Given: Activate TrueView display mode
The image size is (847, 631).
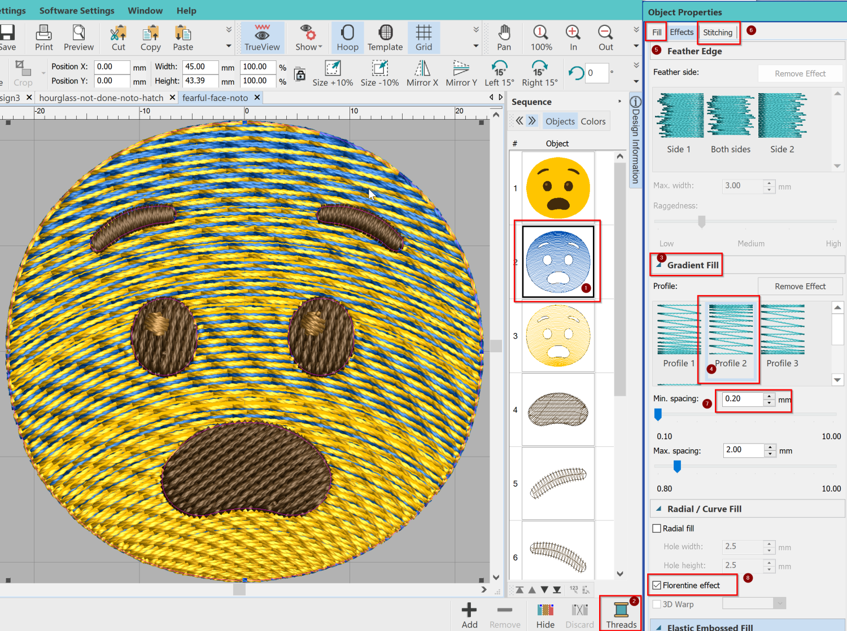Looking at the screenshot, I should pos(261,37).
